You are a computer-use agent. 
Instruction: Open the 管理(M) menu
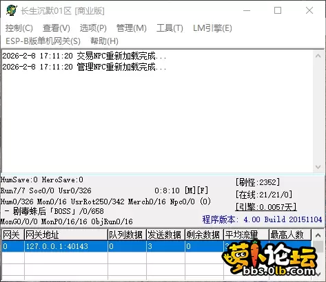132,28
